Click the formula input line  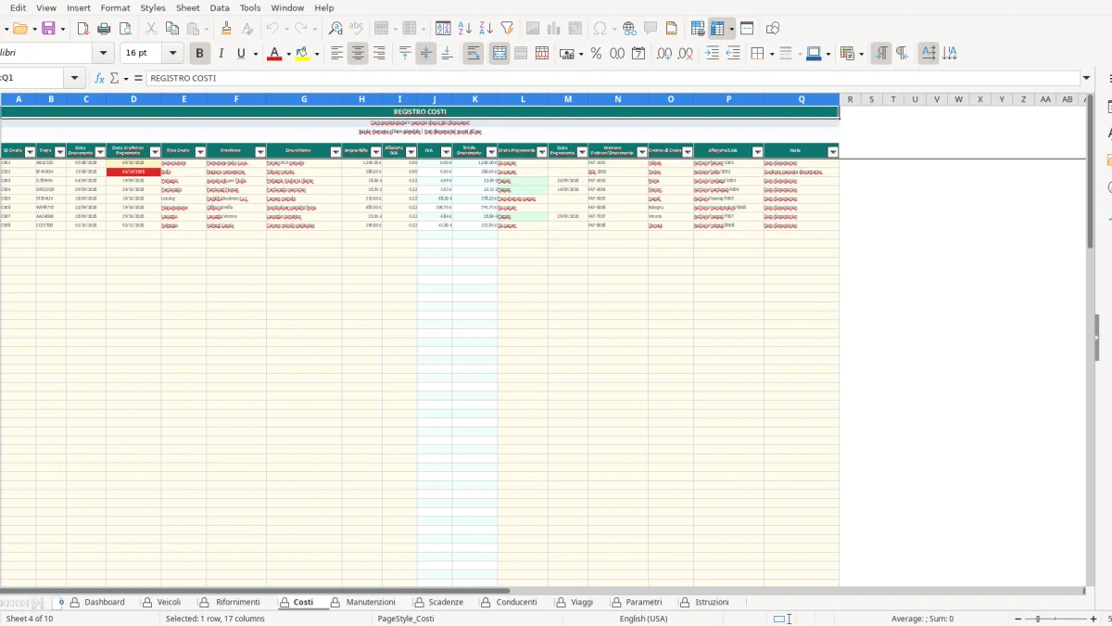[613, 79]
